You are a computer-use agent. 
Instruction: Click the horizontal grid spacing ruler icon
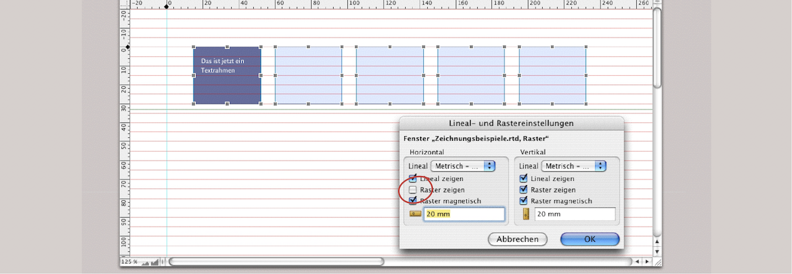tap(415, 214)
